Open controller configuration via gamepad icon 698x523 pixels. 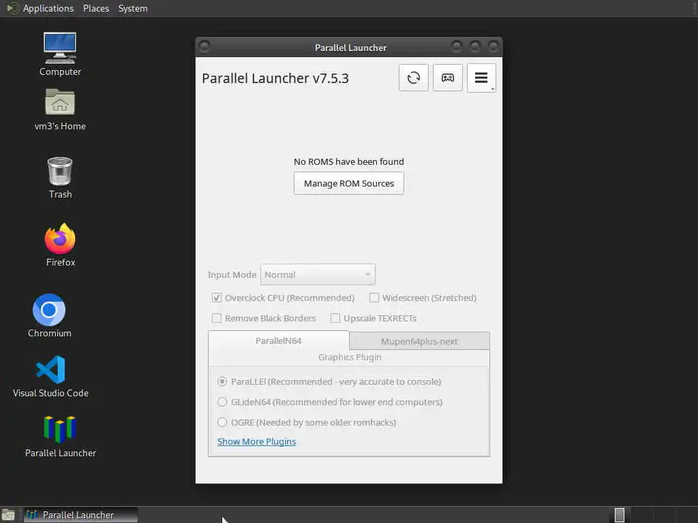pos(447,78)
